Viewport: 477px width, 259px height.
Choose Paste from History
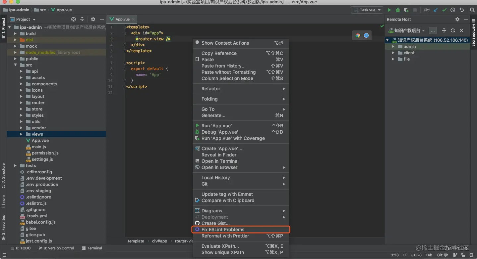(x=241, y=66)
